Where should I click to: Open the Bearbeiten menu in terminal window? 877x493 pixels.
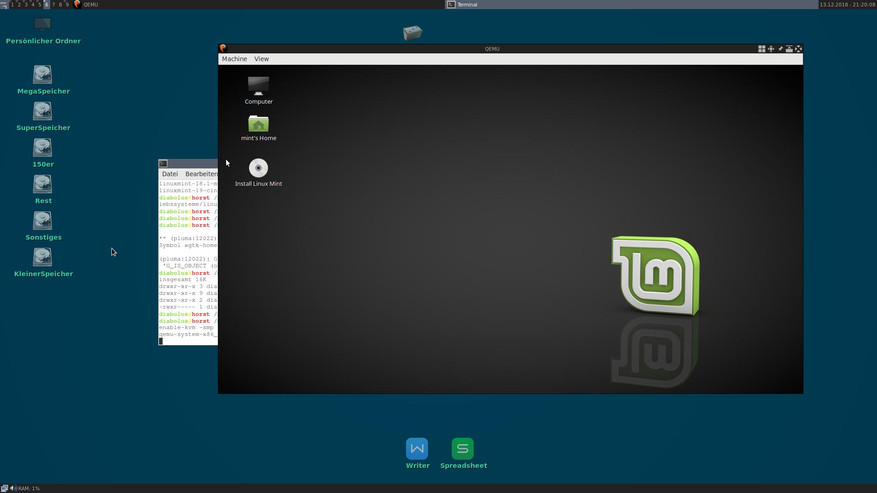tap(201, 174)
